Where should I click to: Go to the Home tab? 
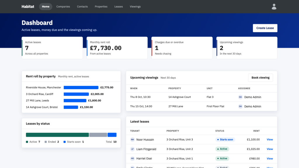(46, 6)
